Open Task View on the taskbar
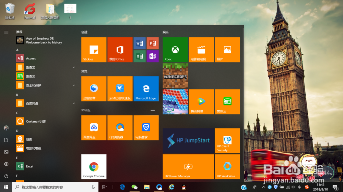Screen dimensions: 343x192 [104, 187]
